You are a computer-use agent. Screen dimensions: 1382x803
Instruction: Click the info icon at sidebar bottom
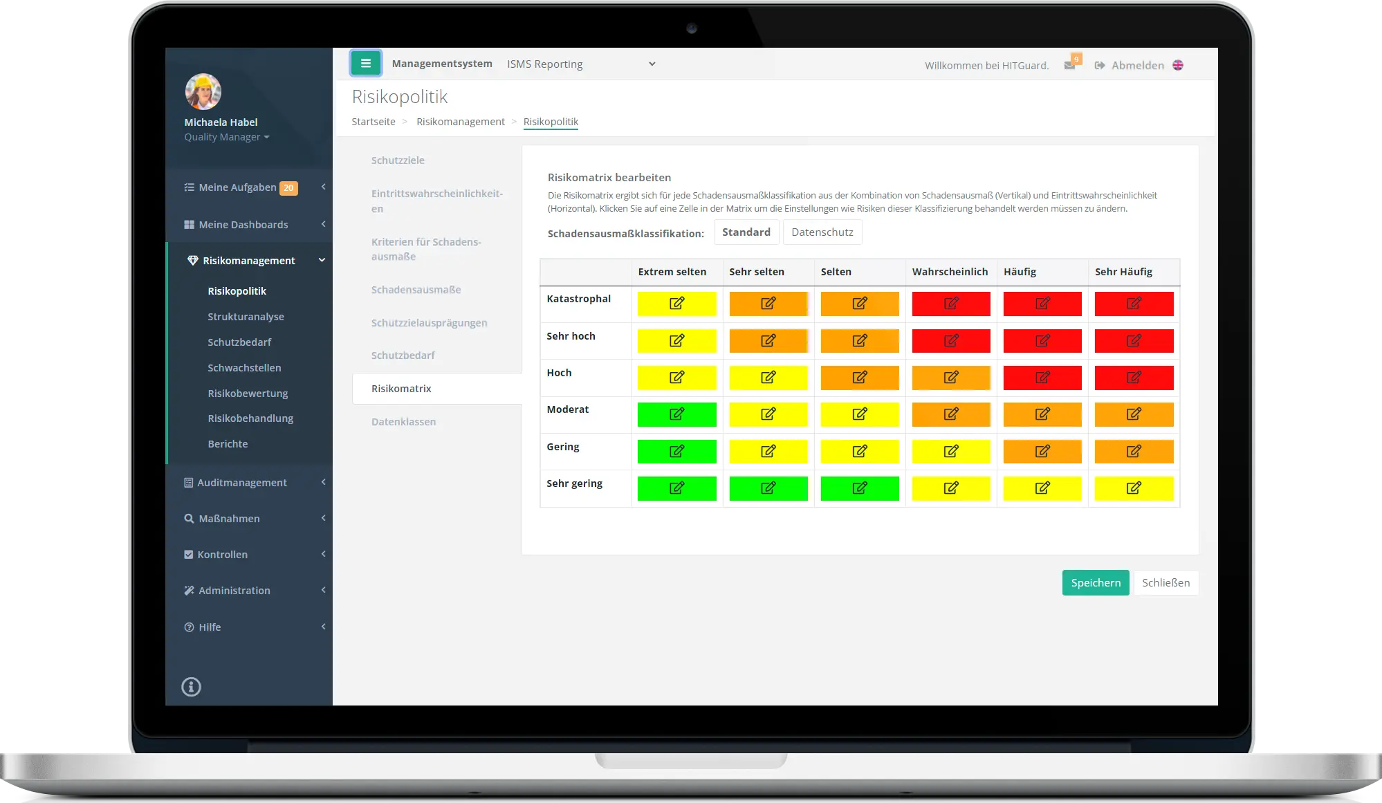tap(191, 687)
